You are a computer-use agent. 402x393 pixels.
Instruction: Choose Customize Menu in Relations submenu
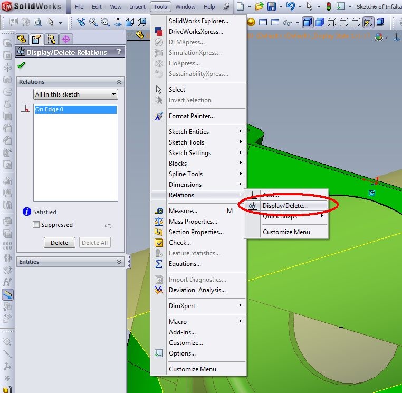(286, 232)
